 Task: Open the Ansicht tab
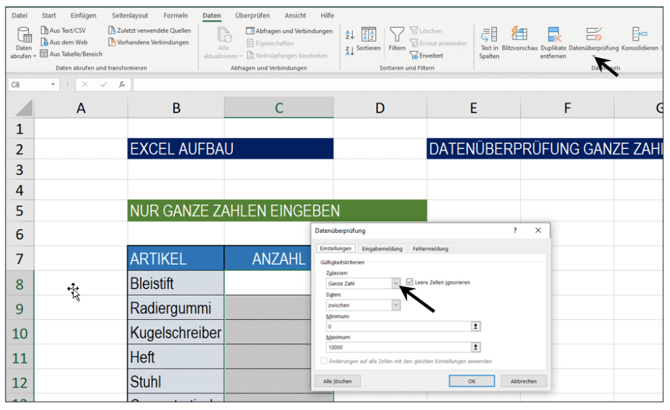pos(295,16)
